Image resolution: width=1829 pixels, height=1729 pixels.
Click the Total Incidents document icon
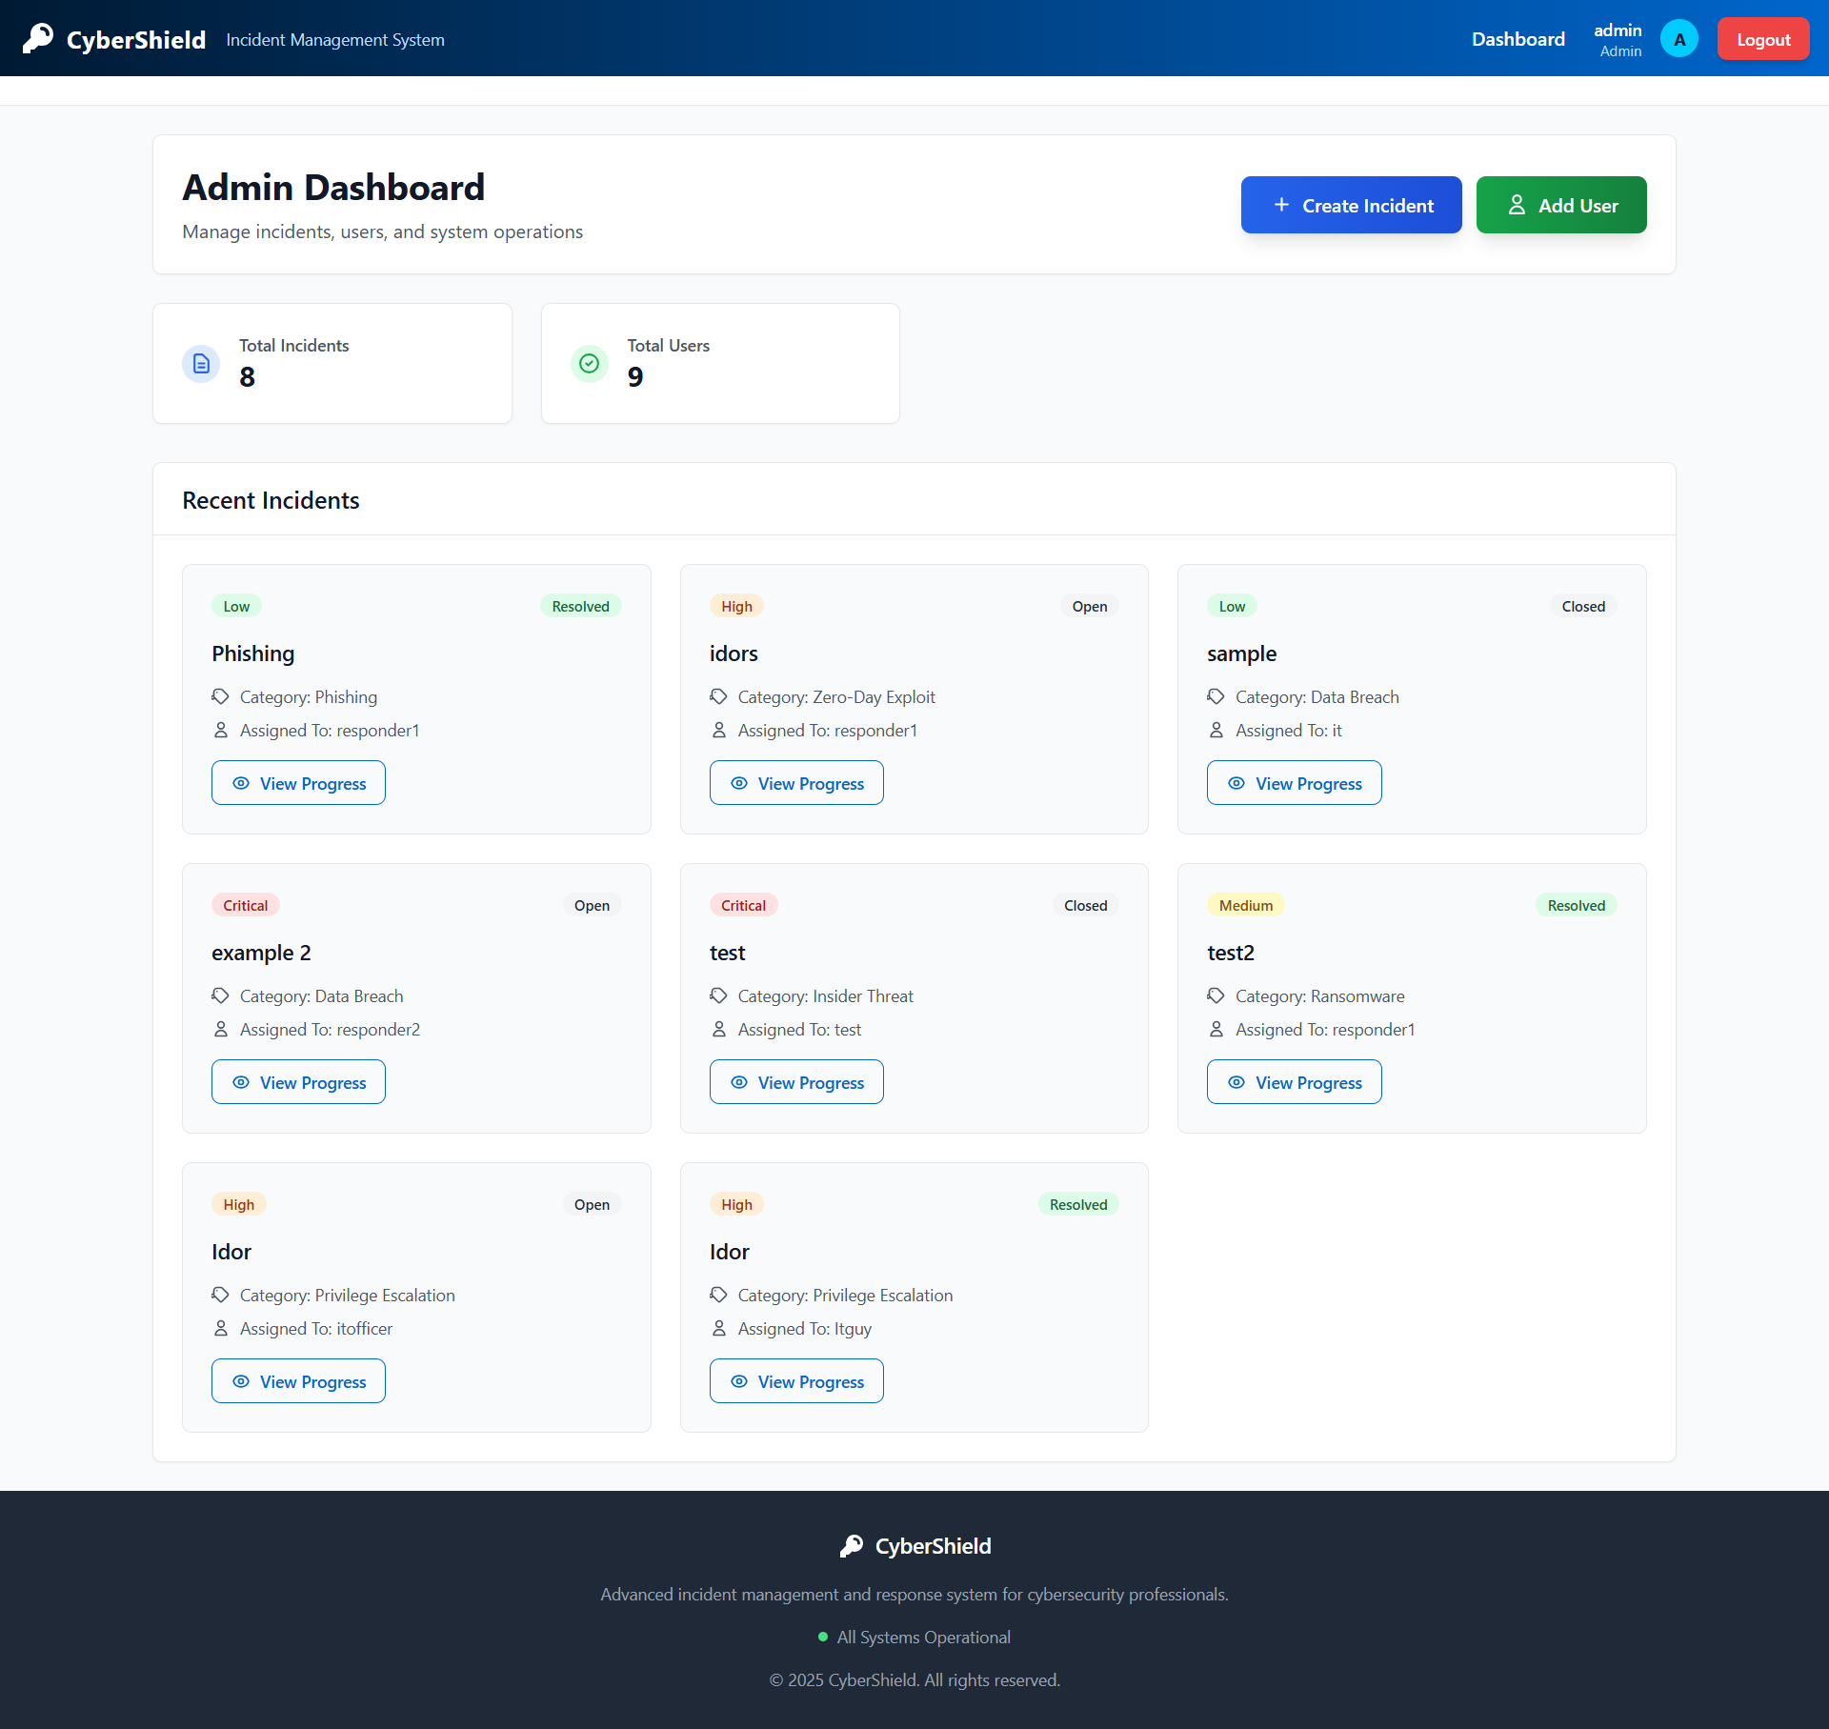(x=201, y=364)
